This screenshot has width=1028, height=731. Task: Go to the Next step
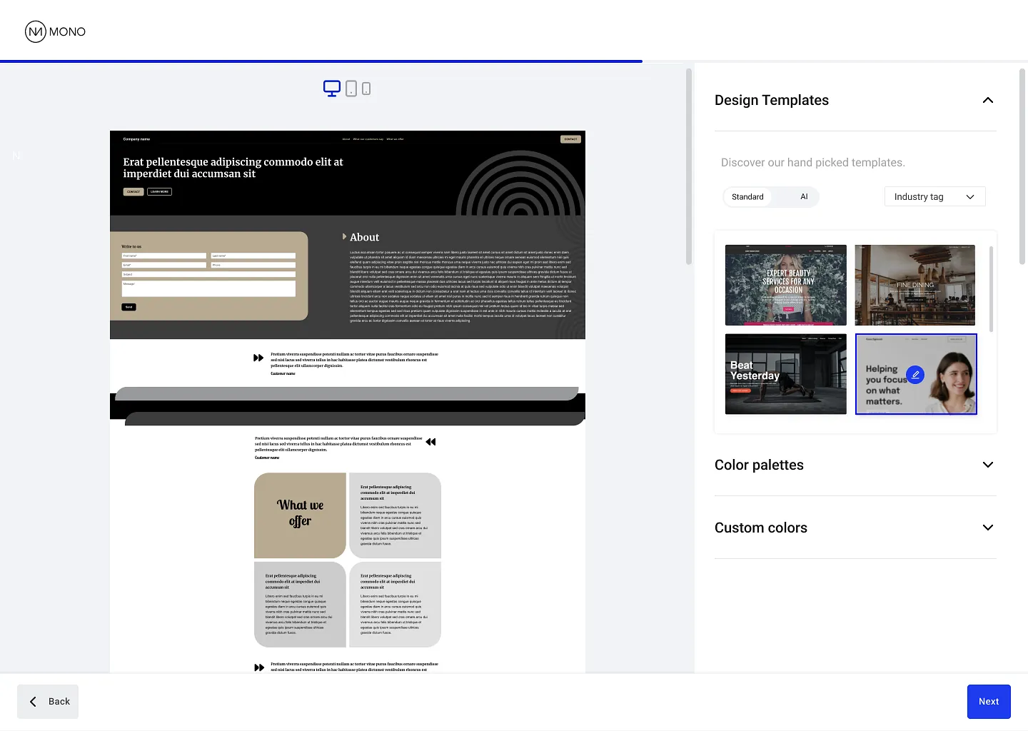point(989,702)
